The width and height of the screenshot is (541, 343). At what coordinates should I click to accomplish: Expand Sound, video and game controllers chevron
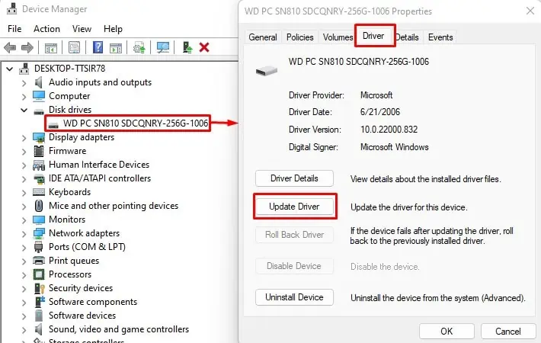point(24,330)
